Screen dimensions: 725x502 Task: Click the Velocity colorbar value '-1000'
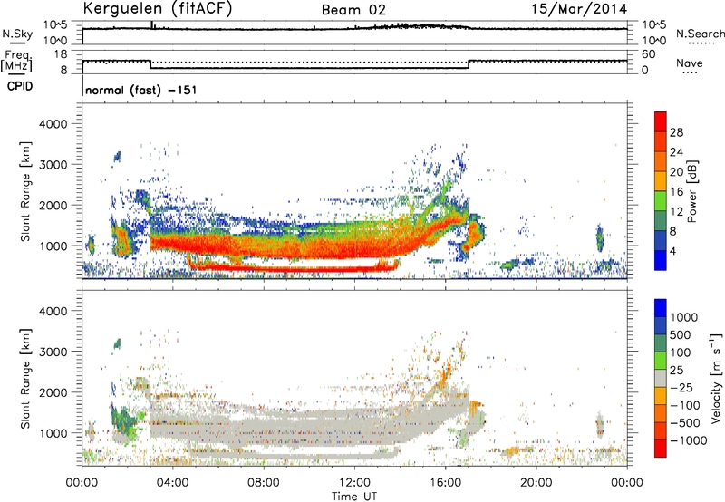pyautogui.click(x=688, y=440)
